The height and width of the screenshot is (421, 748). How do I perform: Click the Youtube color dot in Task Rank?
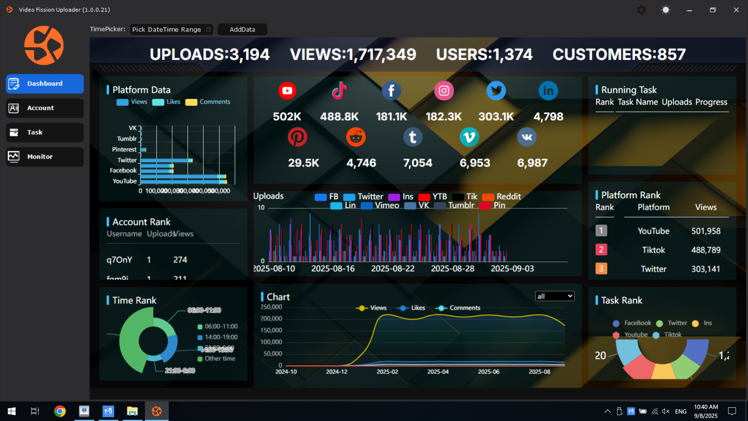click(x=616, y=335)
